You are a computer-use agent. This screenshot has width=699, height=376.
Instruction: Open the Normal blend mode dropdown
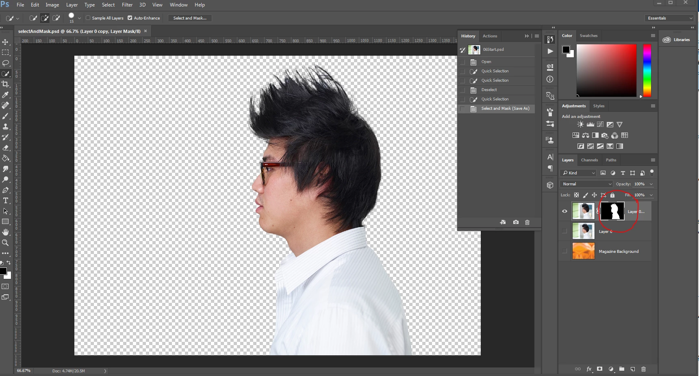(586, 184)
